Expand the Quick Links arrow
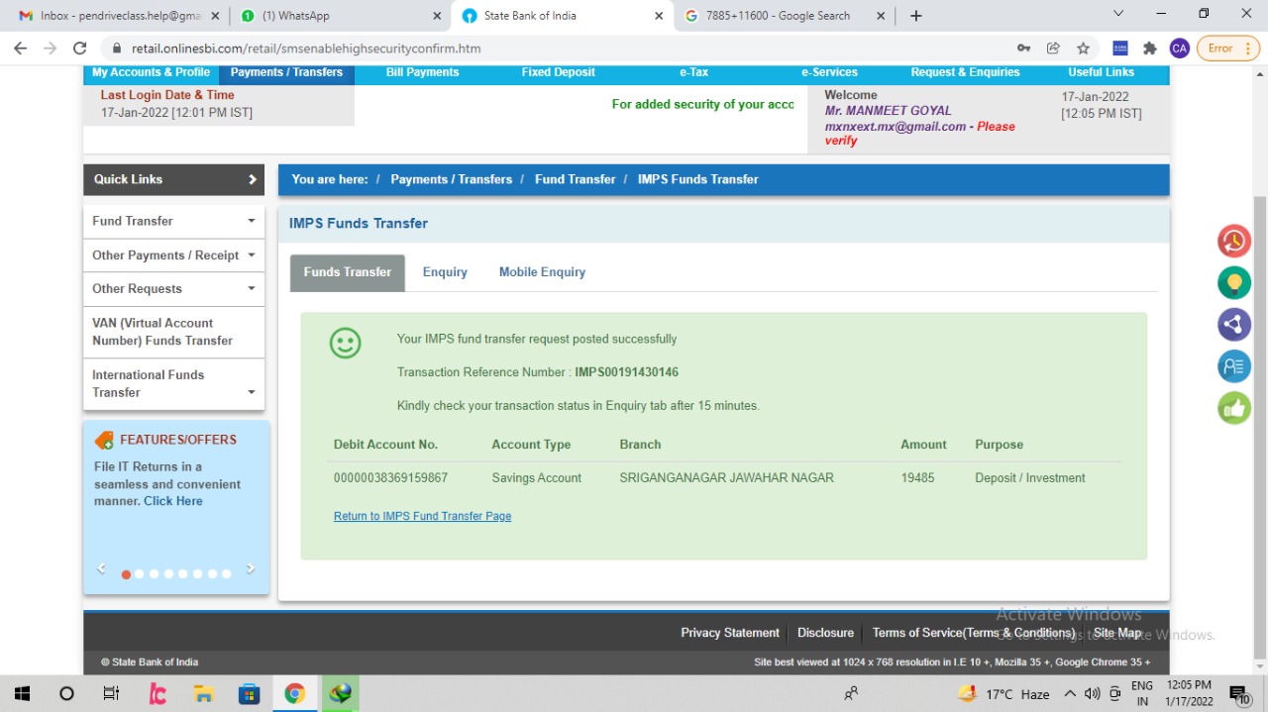Image resolution: width=1268 pixels, height=712 pixels. (x=252, y=179)
